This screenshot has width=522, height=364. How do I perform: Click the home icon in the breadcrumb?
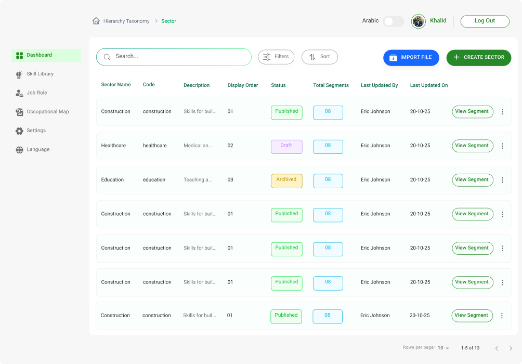pos(96,21)
